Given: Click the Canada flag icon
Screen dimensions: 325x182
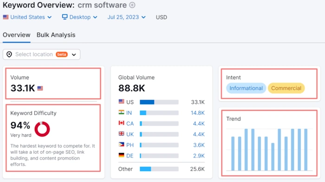Looking at the screenshot, I should [121, 123].
